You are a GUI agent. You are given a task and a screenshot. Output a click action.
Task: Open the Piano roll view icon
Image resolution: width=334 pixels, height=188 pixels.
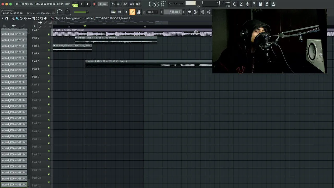(196, 12)
